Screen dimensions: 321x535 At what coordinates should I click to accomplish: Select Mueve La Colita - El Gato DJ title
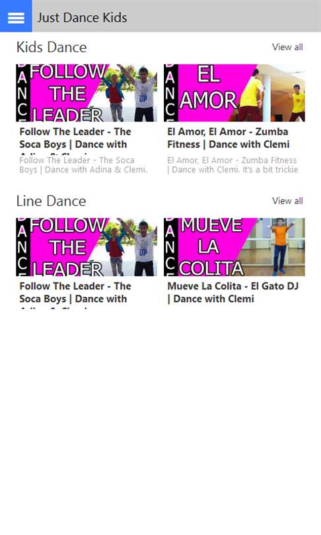coord(233,293)
